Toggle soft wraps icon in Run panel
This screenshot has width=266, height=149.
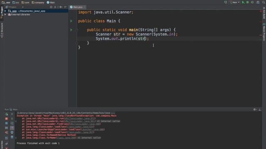point(12,123)
